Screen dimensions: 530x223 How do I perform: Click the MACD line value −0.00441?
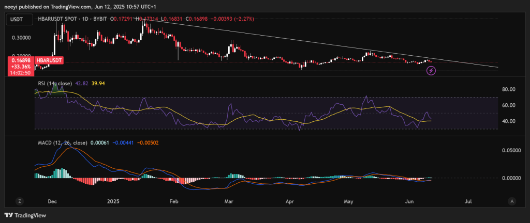pos(123,143)
